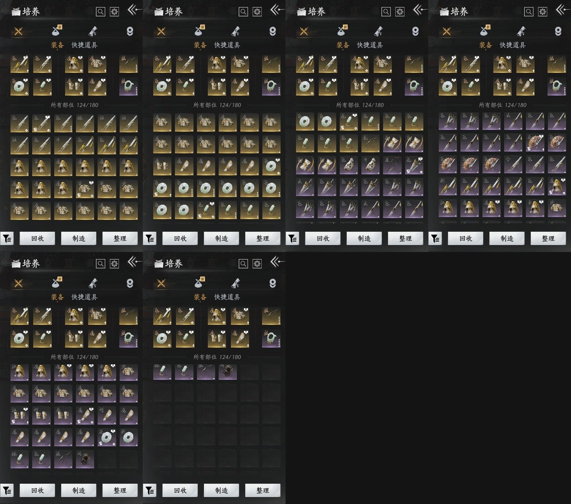Open search in the panel with only four inventory items
Image resolution: width=571 pixels, height=504 pixels.
pyautogui.click(x=243, y=264)
